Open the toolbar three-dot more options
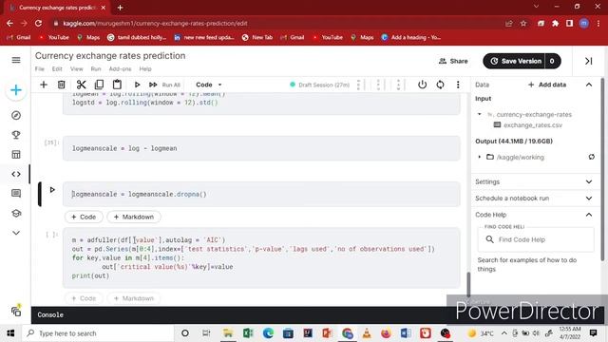 coord(458,85)
